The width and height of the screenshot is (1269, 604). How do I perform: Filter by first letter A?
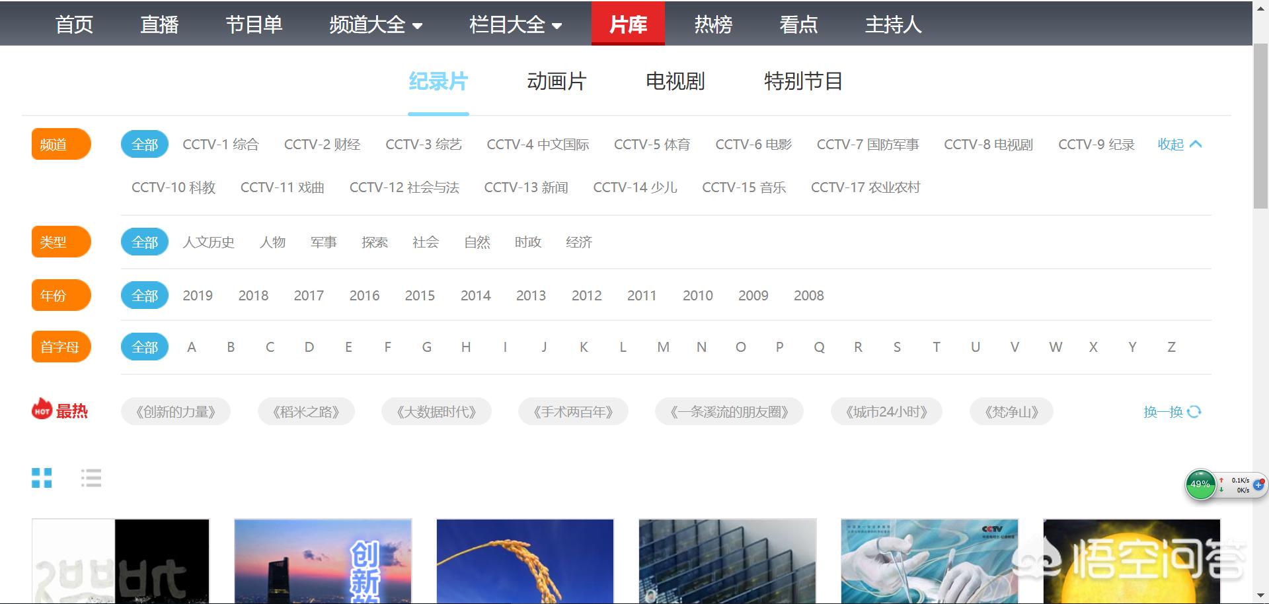click(192, 347)
